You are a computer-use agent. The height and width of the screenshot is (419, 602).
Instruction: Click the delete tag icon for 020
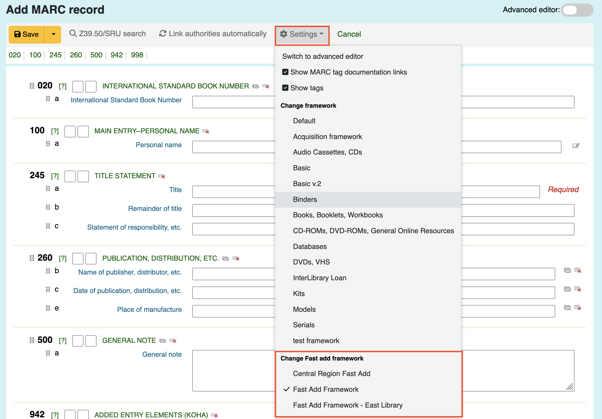266,86
